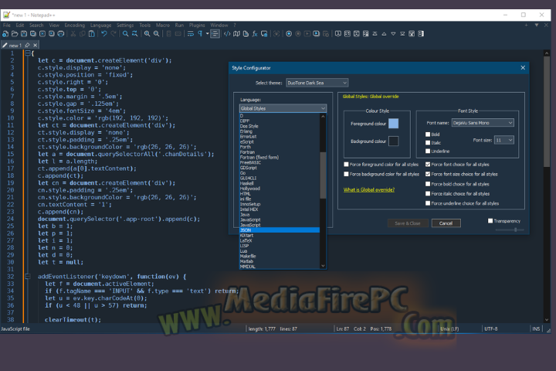Screen dimensions: 556x371
Task: Open Folder as Workspace icon
Action: pyautogui.click(x=264, y=34)
